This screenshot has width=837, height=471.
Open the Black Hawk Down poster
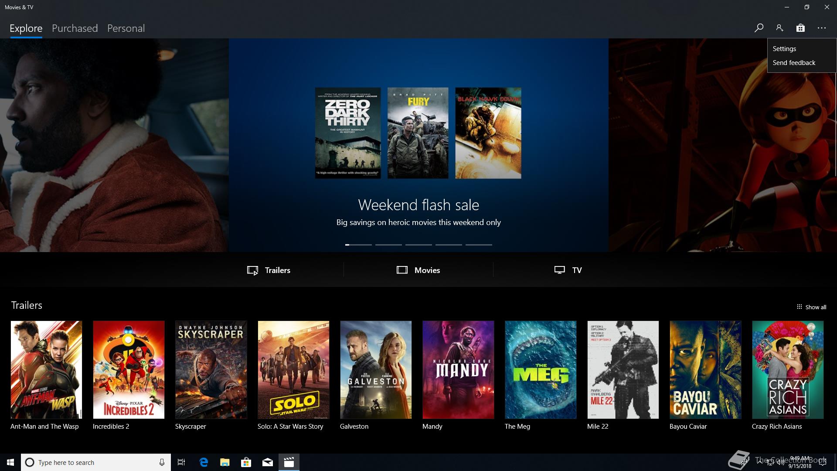coord(488,133)
